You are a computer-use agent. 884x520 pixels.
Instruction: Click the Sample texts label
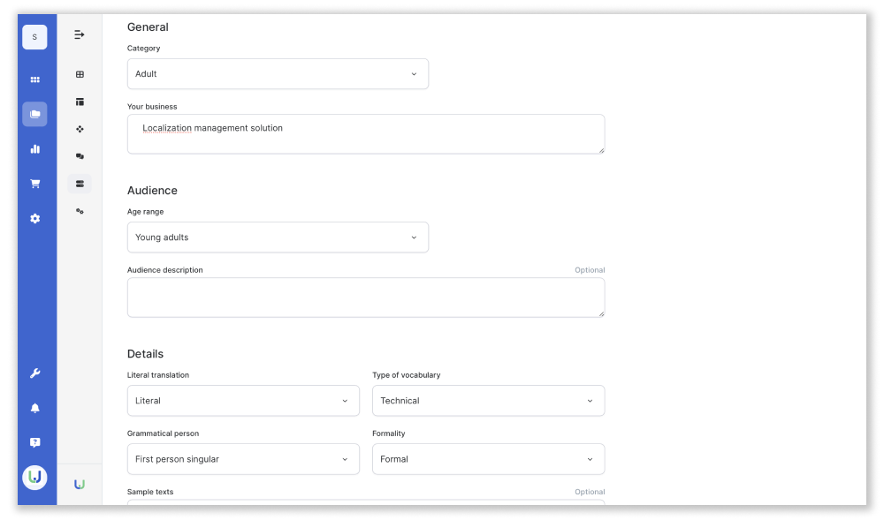coord(150,492)
